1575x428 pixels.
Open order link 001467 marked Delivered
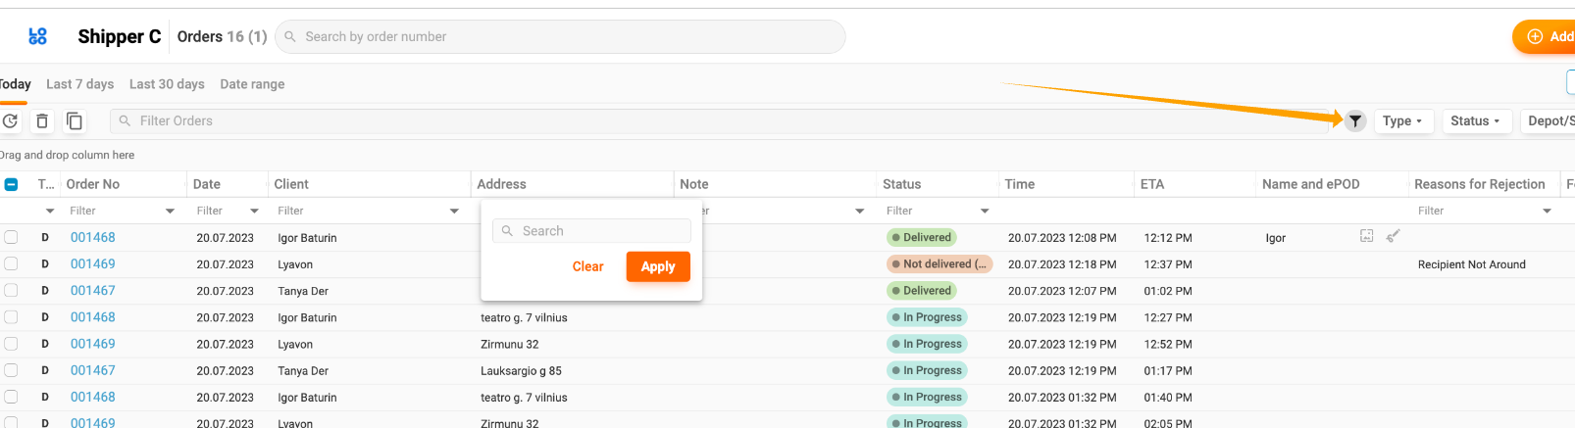[x=92, y=291]
